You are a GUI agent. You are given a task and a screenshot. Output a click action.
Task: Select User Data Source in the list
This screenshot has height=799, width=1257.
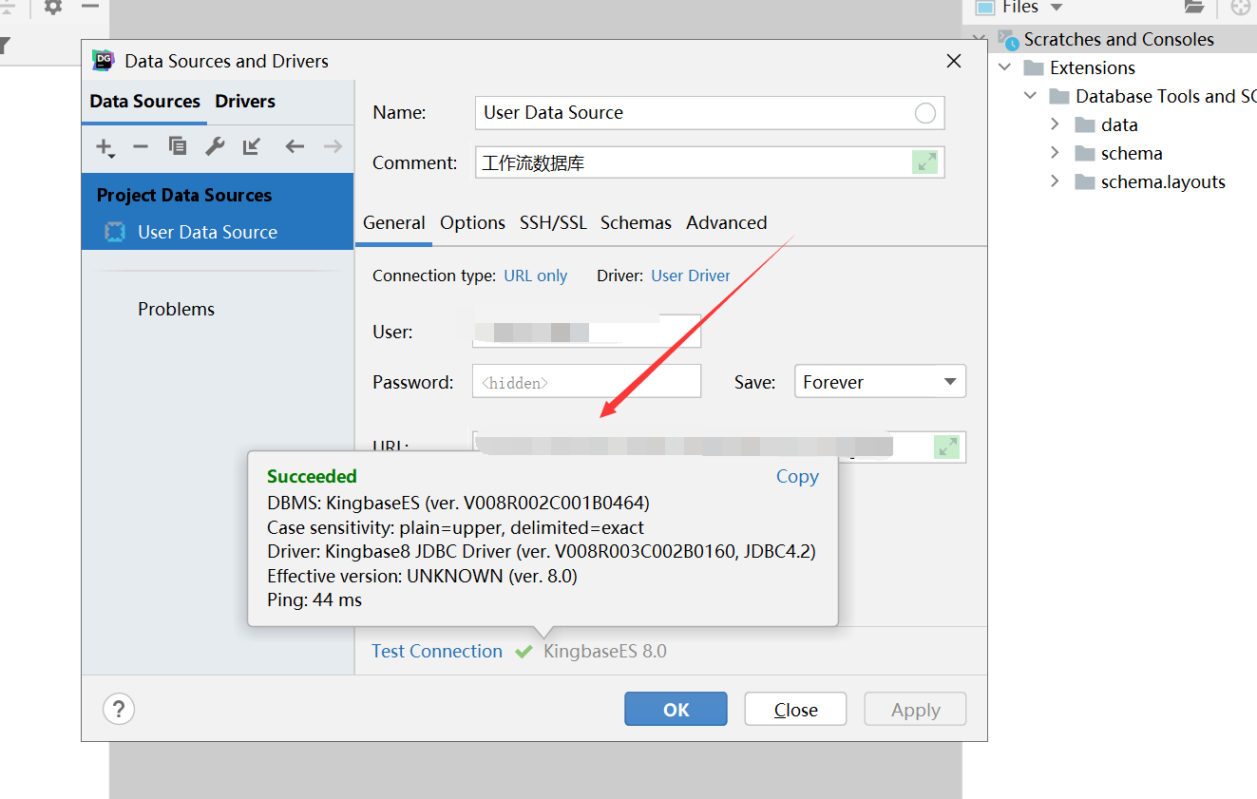(x=218, y=232)
